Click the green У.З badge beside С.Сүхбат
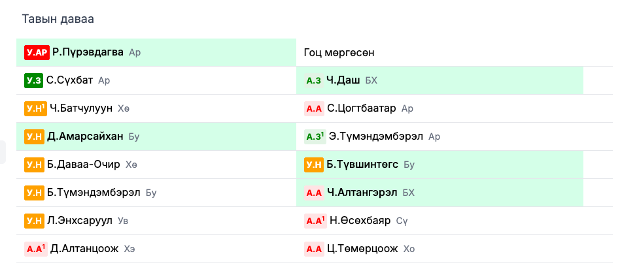The height and width of the screenshot is (271, 620). click(33, 80)
